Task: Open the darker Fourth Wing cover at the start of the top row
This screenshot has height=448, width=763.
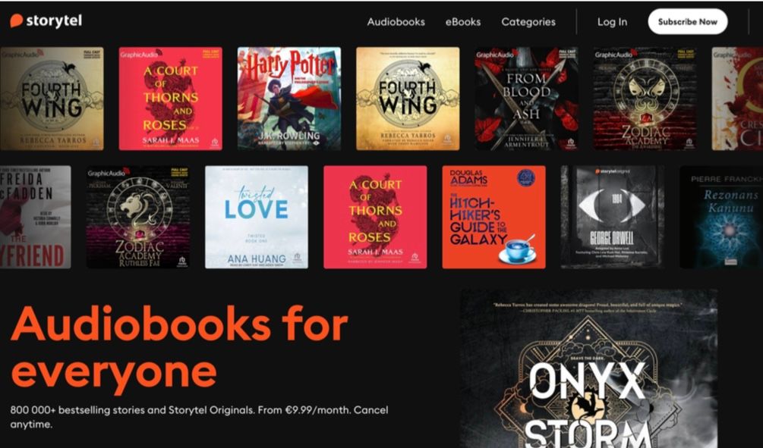Action: coord(52,98)
